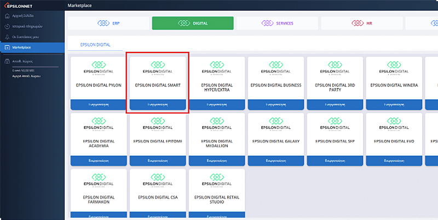This screenshot has width=438, height=220.
Task: Click the Marketplace page header title
Action: click(x=79, y=5)
